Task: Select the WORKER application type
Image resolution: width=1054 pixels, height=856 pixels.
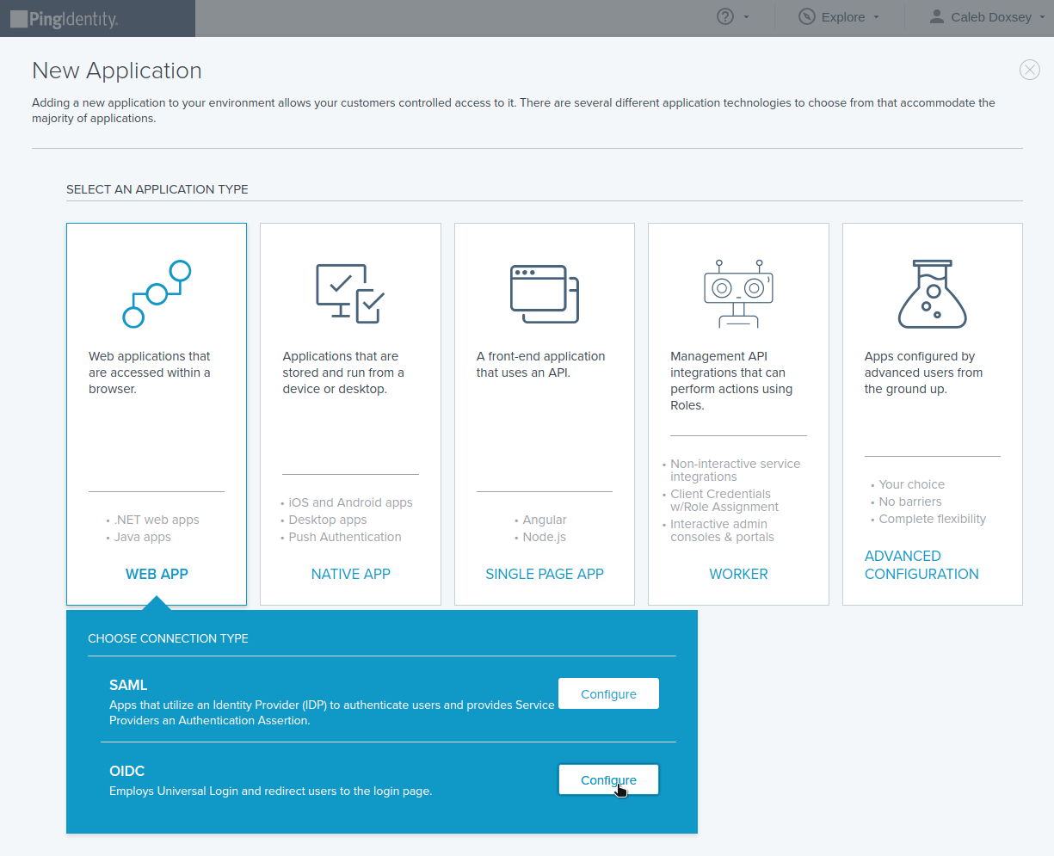Action: pyautogui.click(x=738, y=574)
